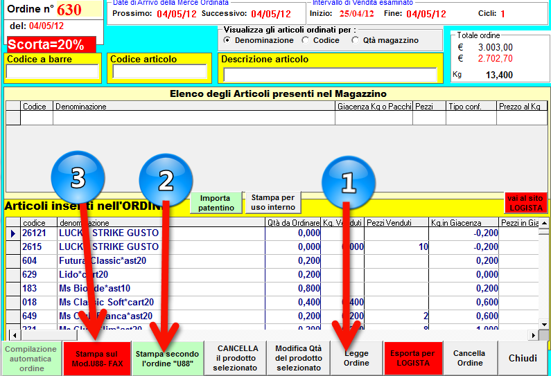The width and height of the screenshot is (551, 376).
Task: Click the total 3.003,00 value
Action: (495, 47)
